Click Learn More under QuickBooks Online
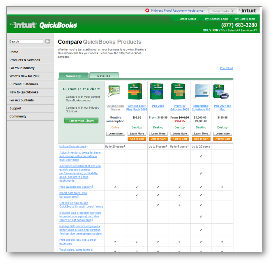 [115, 134]
